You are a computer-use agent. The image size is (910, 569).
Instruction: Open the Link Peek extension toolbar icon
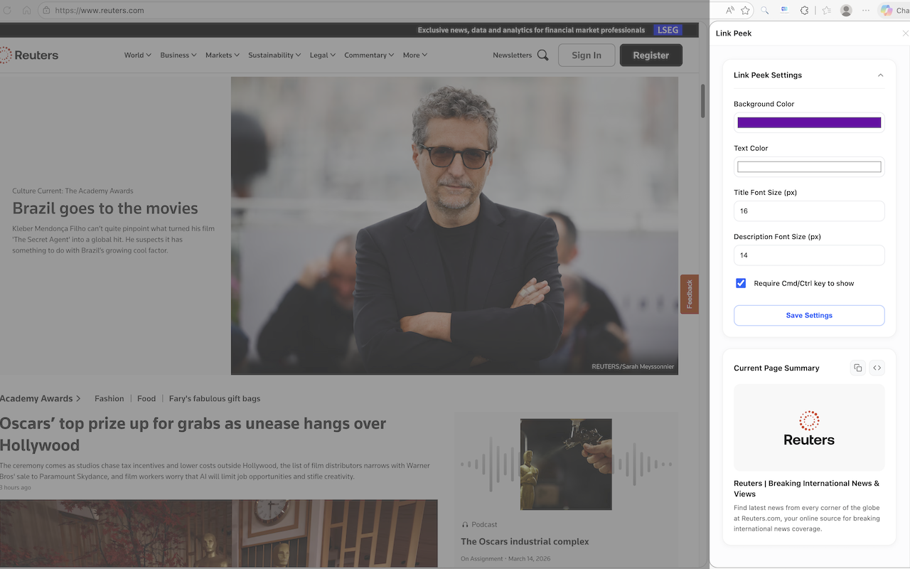tap(785, 11)
